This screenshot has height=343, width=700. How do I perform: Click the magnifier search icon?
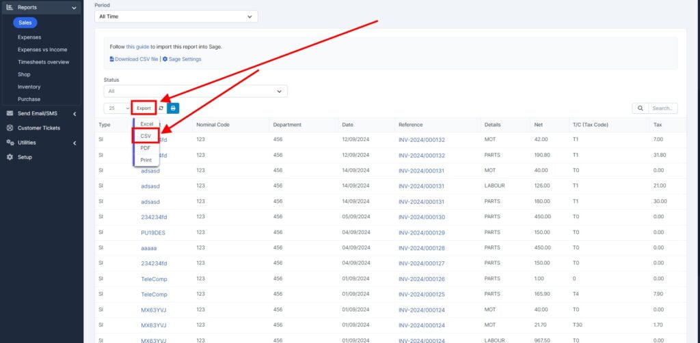(640, 108)
